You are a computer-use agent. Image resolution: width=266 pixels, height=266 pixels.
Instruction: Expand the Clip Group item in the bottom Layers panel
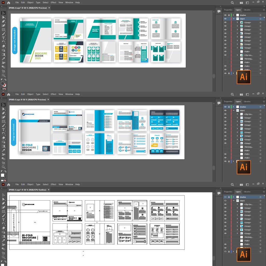tap(237, 204)
